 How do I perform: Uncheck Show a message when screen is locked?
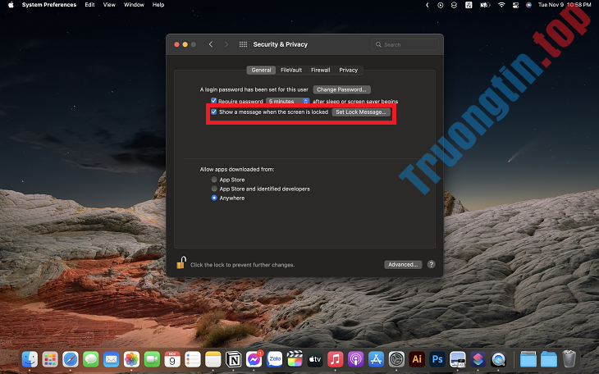click(214, 112)
